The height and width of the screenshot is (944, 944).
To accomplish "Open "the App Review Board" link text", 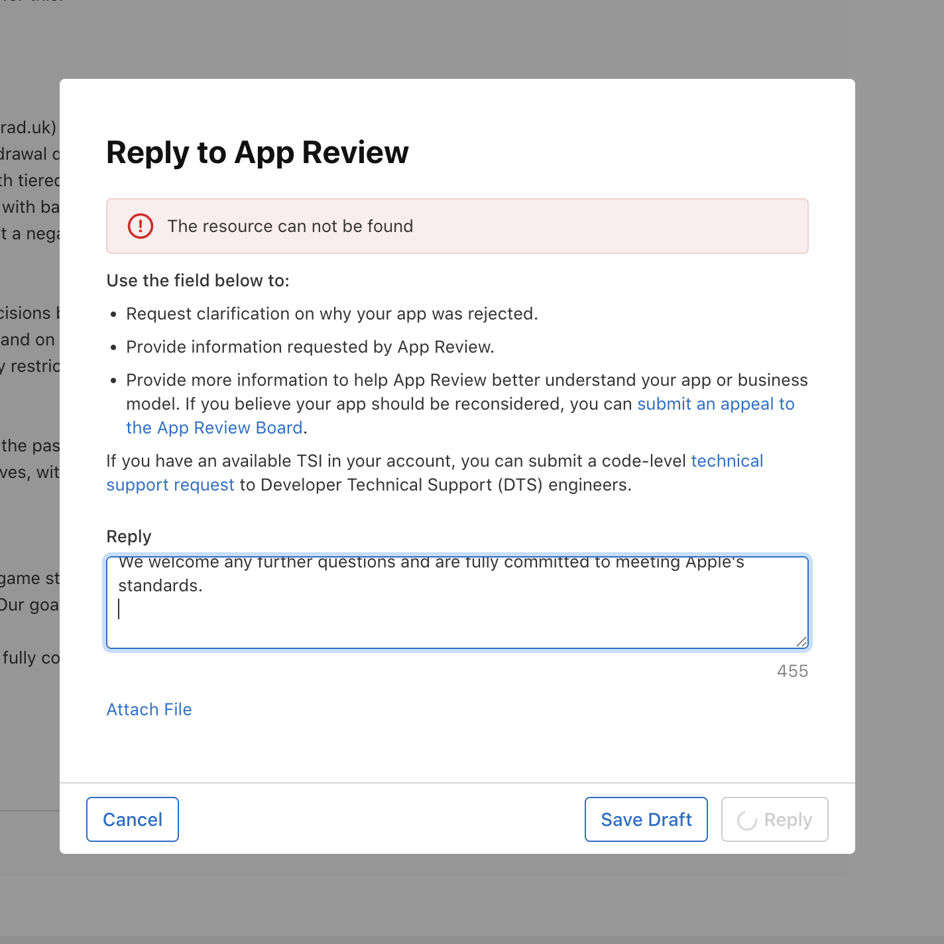I will (214, 428).
